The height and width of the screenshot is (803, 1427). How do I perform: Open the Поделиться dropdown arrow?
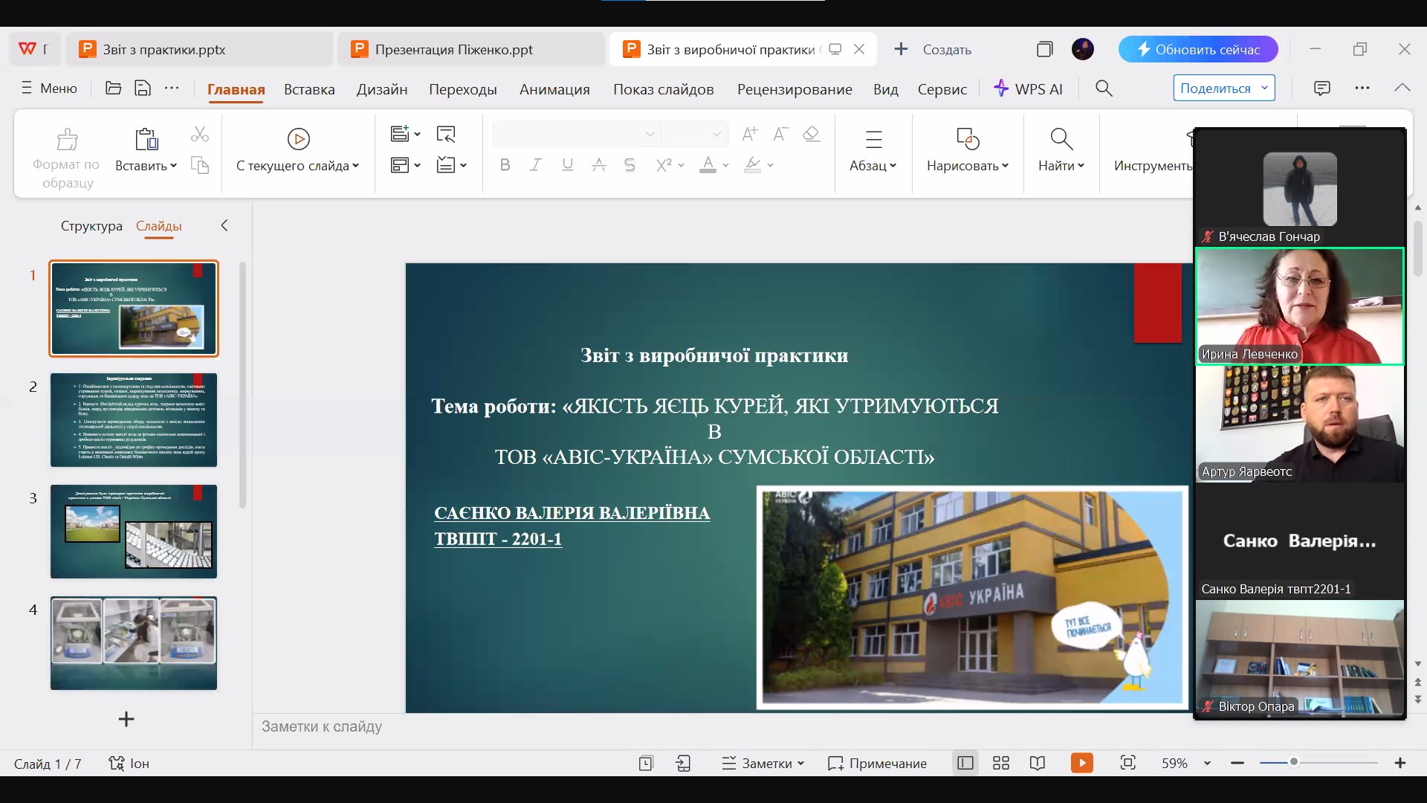[1264, 88]
